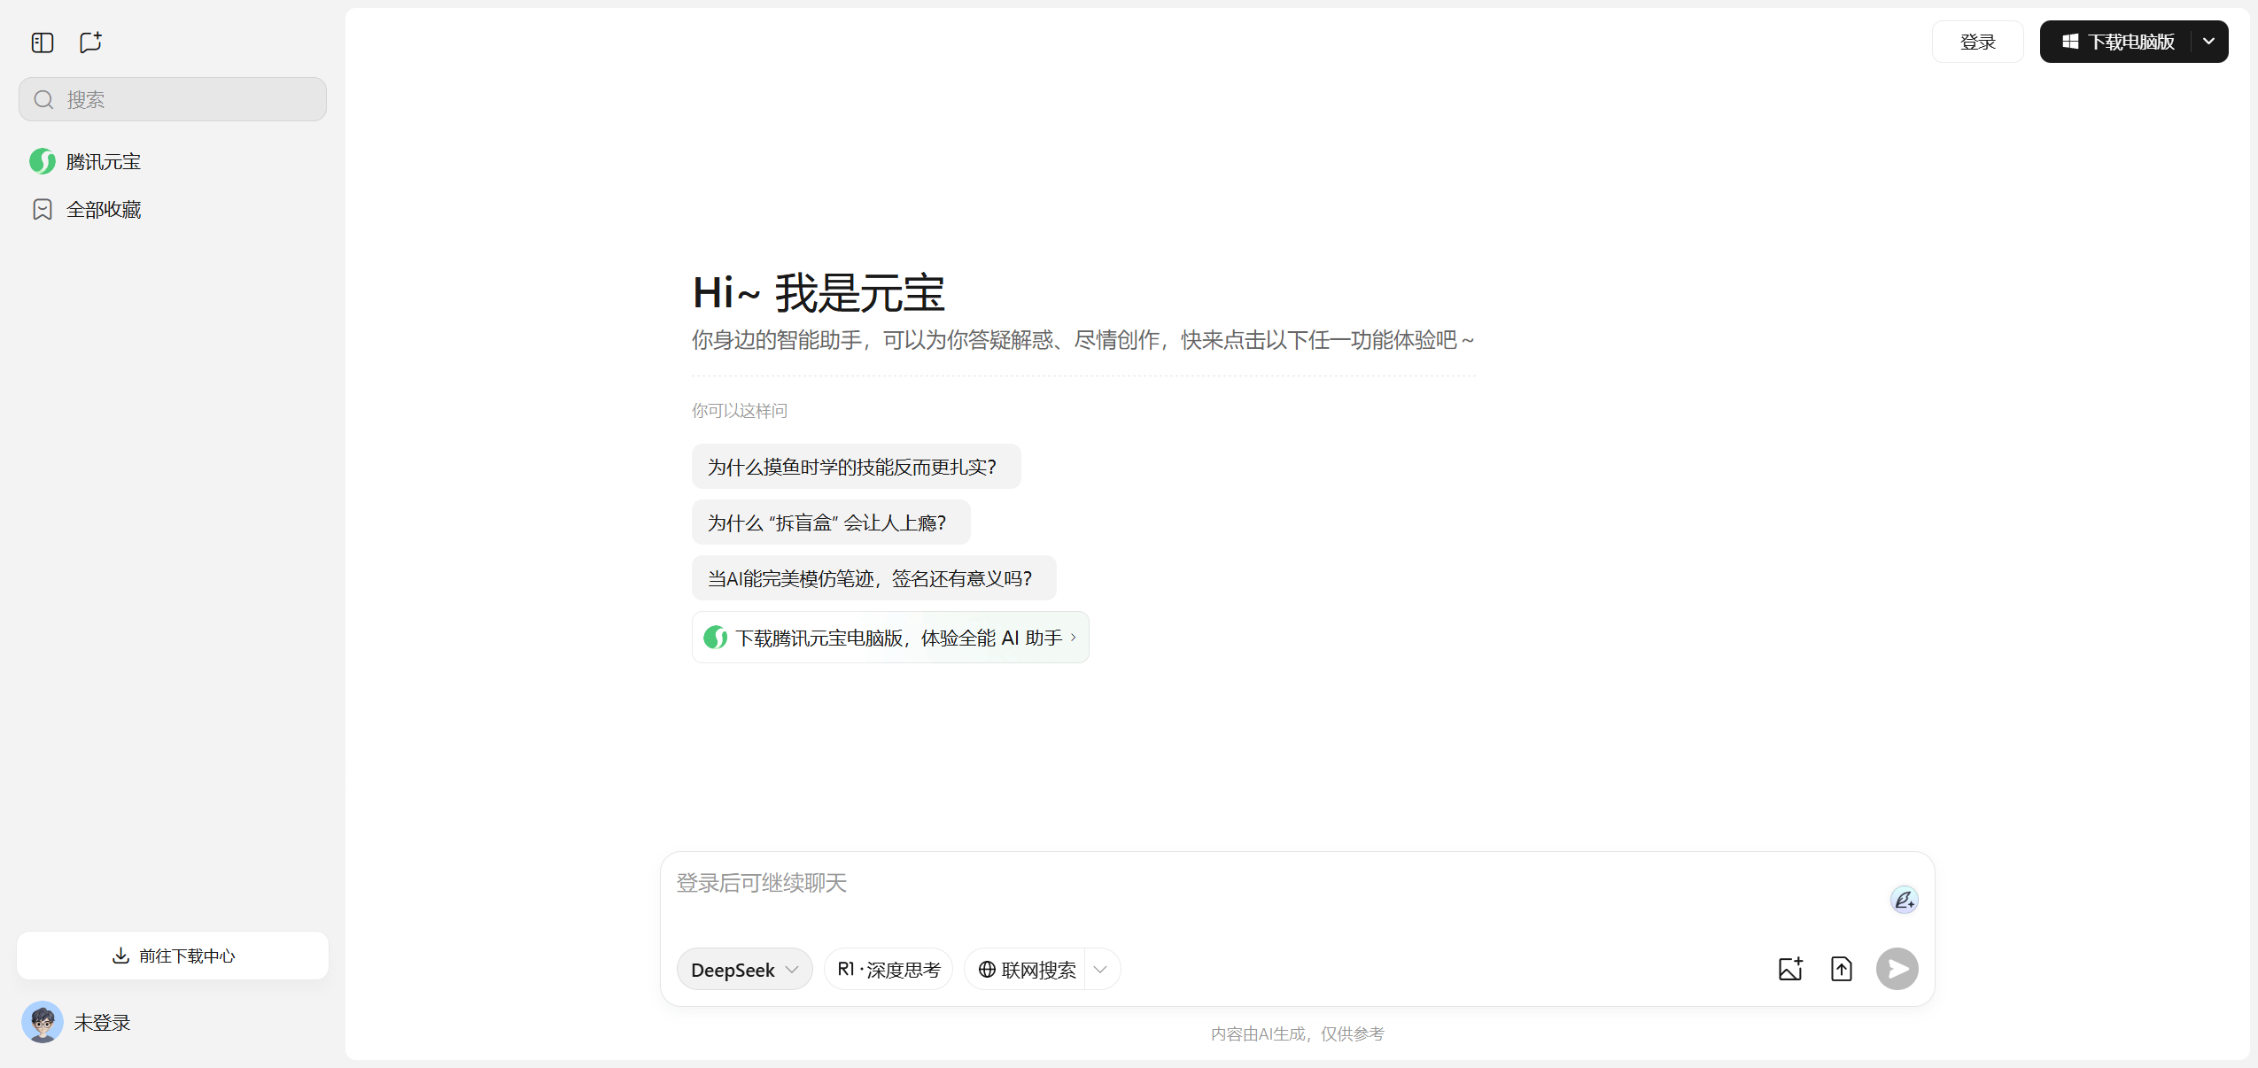Image resolution: width=2258 pixels, height=1068 pixels.
Task: Expand the 联网搜索 options chevron
Action: [x=1101, y=969]
